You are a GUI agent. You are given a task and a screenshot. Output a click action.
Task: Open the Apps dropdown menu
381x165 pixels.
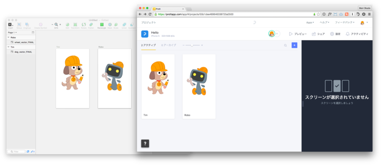(310, 22)
